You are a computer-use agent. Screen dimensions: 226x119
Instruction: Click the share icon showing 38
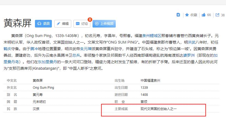[x=218, y=15]
